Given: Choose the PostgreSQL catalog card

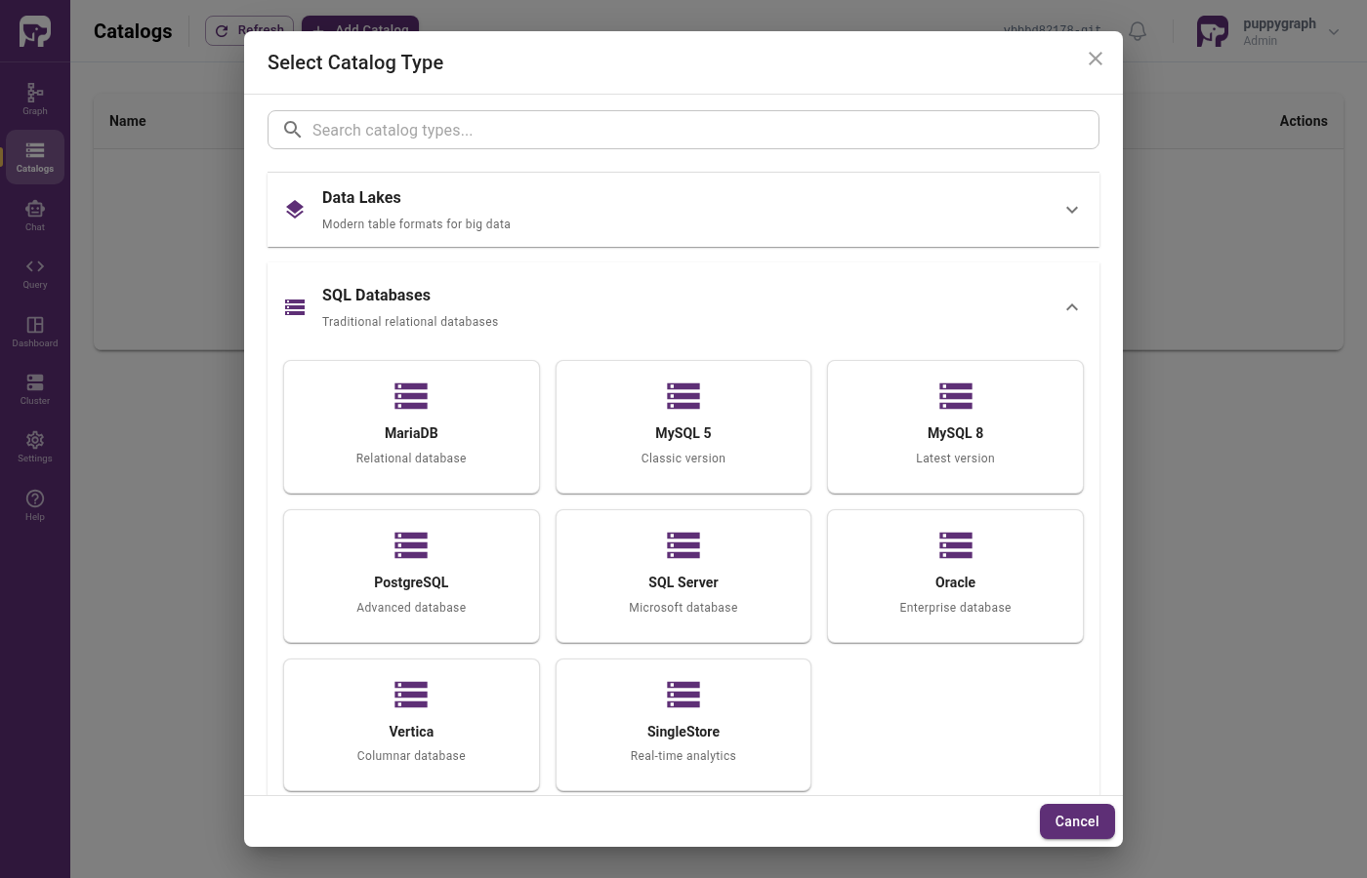Looking at the screenshot, I should coord(411,577).
